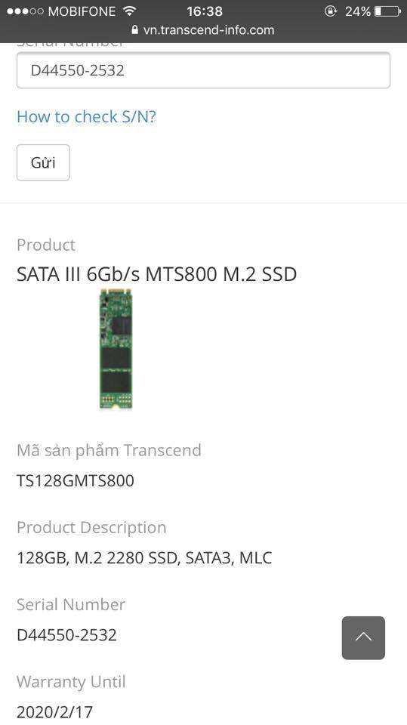This screenshot has height=725, width=407.
Task: Tap the D44550-2532 serial number result
Action: coord(66,635)
